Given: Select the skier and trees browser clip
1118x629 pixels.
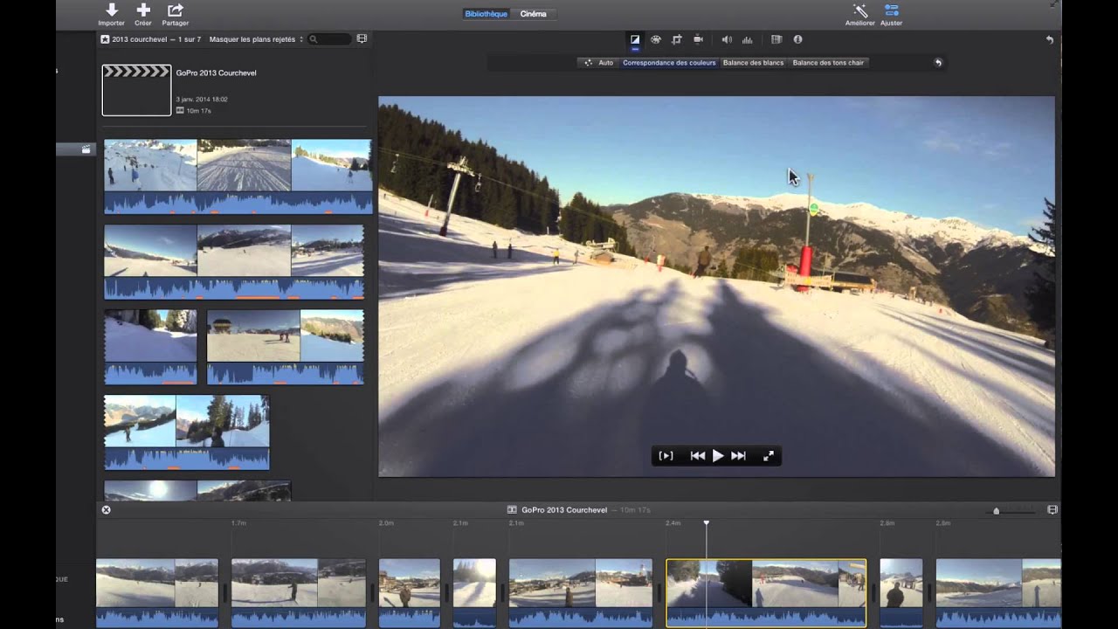Looking at the screenshot, I should click(x=187, y=432).
